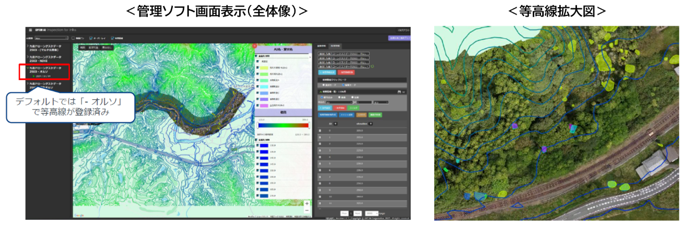Click the green filter button
Image resolution: width=691 pixels, height=227 pixels.
coord(353,108)
